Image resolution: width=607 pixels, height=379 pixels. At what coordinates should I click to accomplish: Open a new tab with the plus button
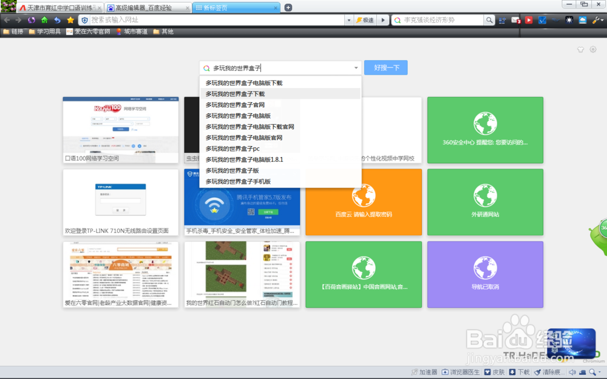288,7
